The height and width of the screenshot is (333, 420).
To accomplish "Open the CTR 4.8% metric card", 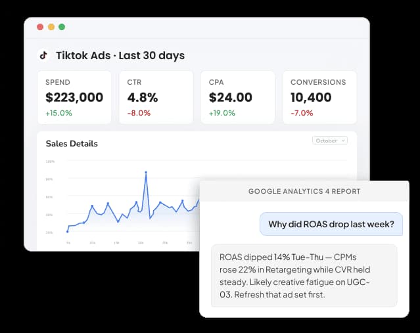I will click(x=156, y=97).
